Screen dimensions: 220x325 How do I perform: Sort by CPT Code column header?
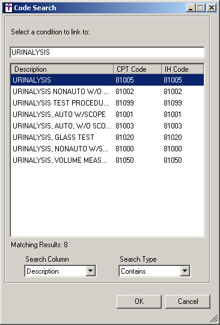point(137,69)
